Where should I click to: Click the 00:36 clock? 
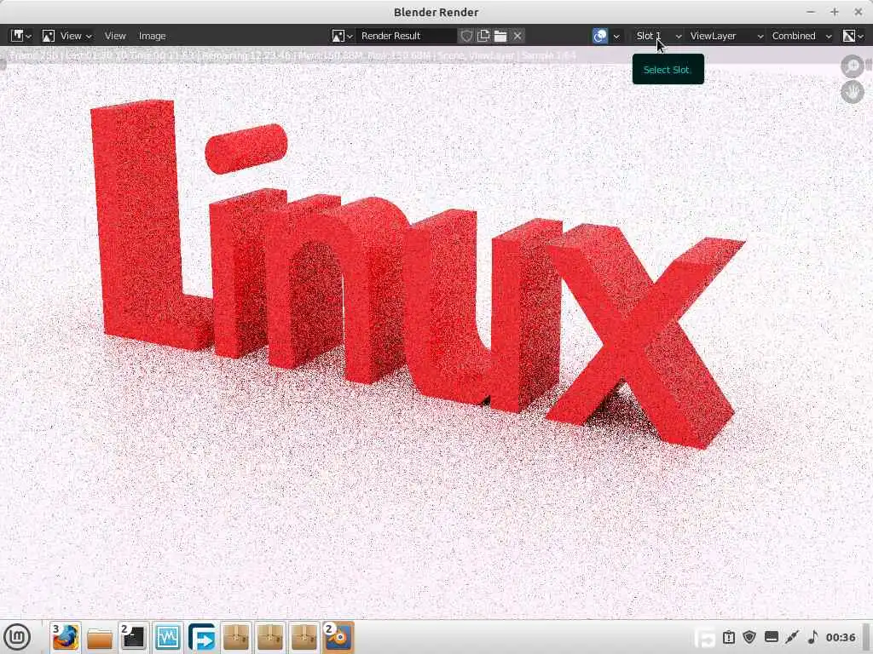(840, 637)
